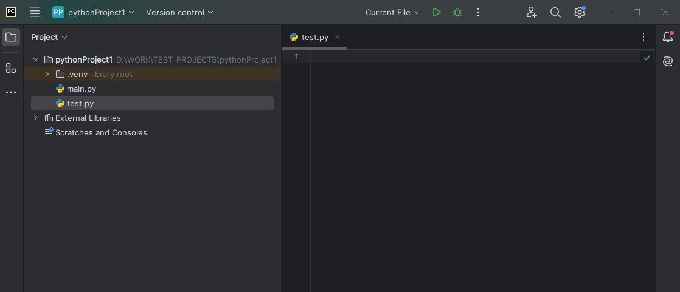Show notifications bell panel
Image resolution: width=680 pixels, height=292 pixels.
point(667,37)
